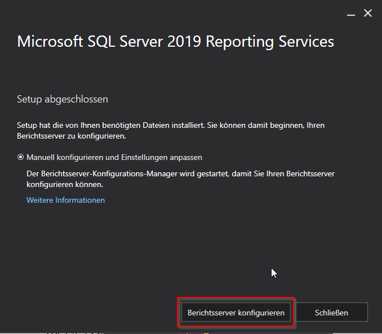Click the Setup abgeschlossen heading
The width and height of the screenshot is (382, 334).
63,99
